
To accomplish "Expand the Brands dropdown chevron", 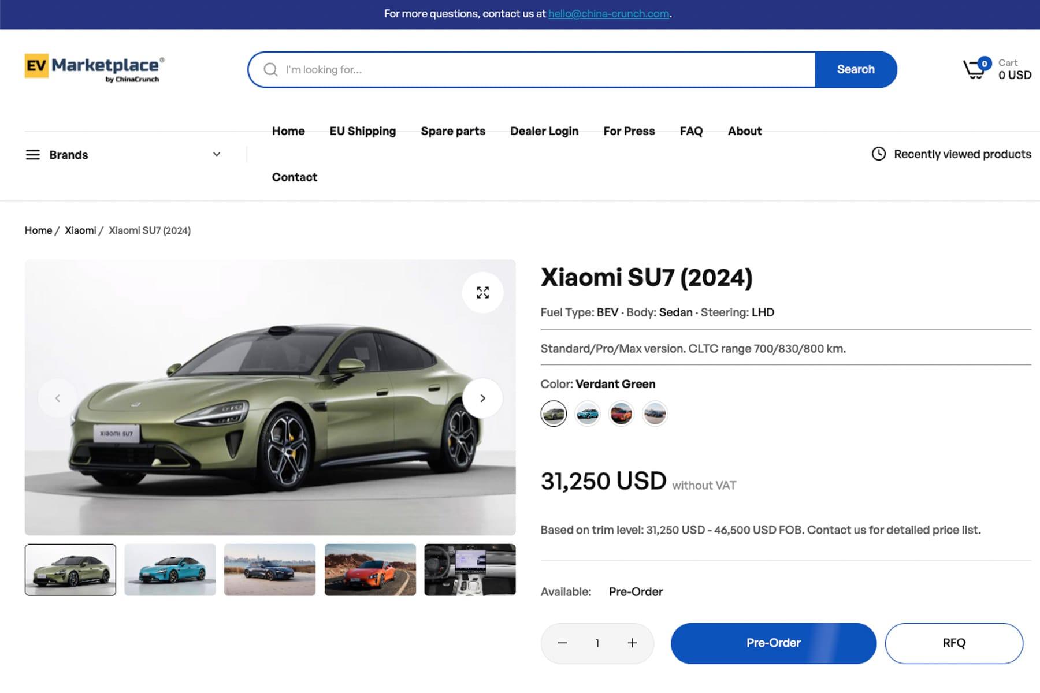I will [x=217, y=154].
